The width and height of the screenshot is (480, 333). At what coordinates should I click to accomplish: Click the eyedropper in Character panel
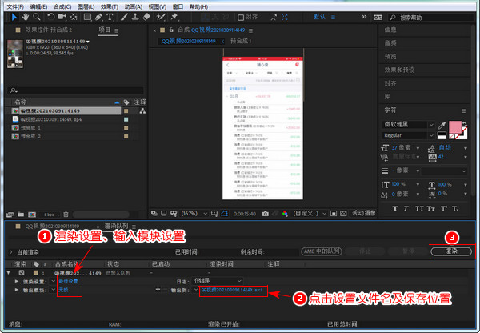coord(442,125)
